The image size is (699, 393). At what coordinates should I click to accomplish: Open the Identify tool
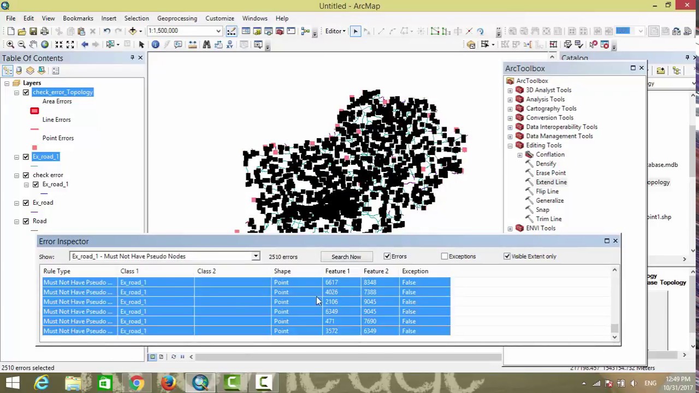(156, 45)
